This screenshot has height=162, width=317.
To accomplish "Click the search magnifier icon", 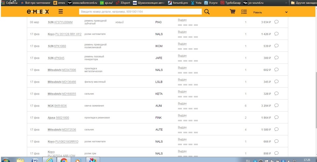I will [x=207, y=12].
